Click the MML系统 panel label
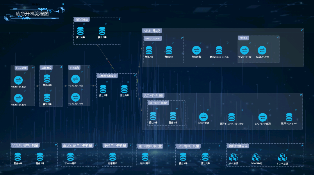Screen dimensions: 314x175 tap(152, 31)
